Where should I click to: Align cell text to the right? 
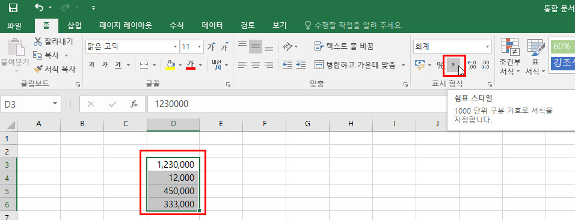coord(269,65)
